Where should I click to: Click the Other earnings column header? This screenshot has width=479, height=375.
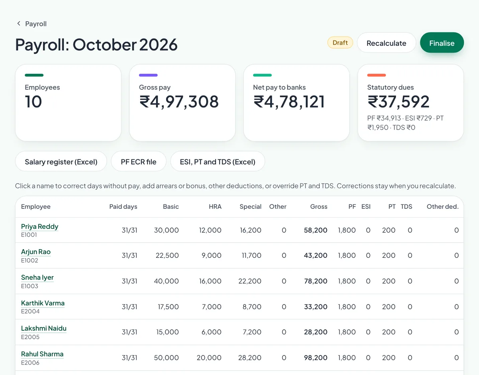pos(278,206)
